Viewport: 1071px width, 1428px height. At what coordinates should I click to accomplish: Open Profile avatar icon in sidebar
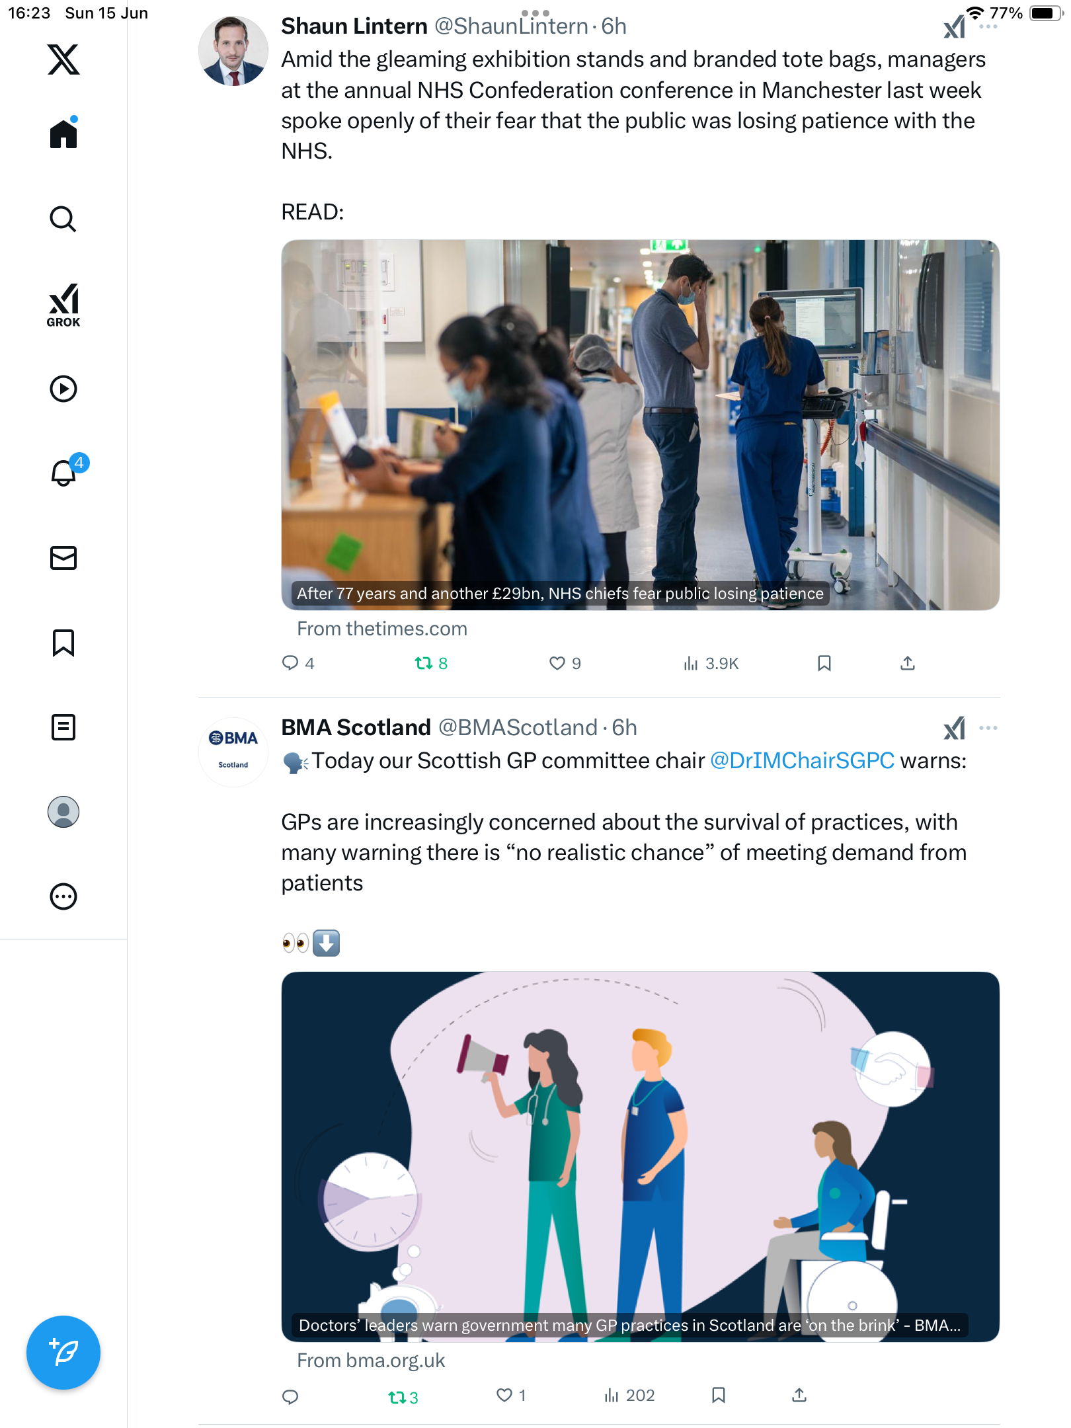coord(63,812)
